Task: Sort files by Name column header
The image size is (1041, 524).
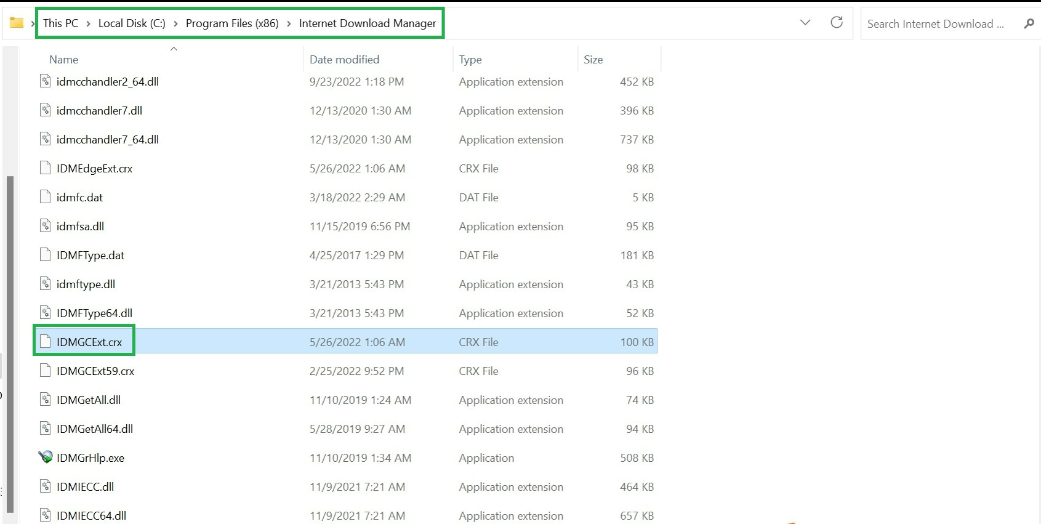Action: (x=64, y=60)
